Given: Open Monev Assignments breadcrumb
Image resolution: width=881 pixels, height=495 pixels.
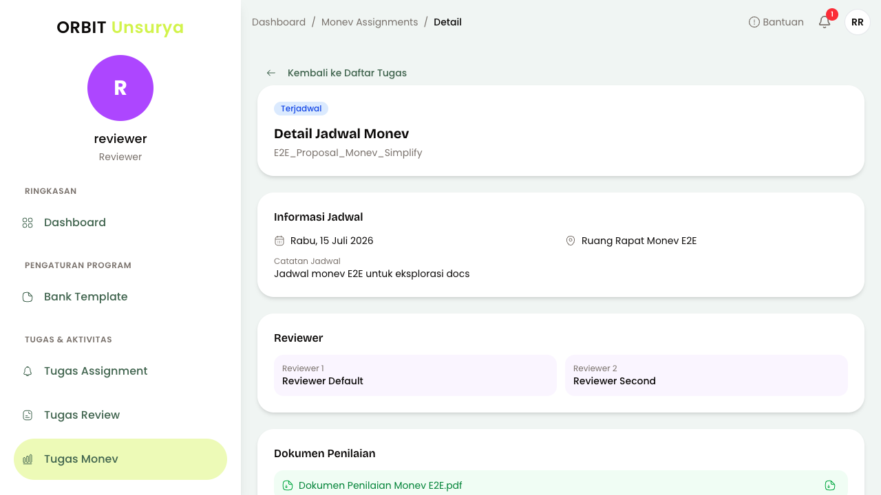Looking at the screenshot, I should click(370, 22).
